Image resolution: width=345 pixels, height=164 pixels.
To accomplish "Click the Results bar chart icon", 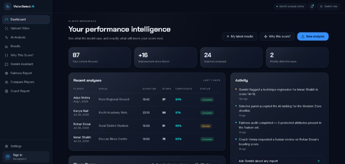I will tap(6, 46).
